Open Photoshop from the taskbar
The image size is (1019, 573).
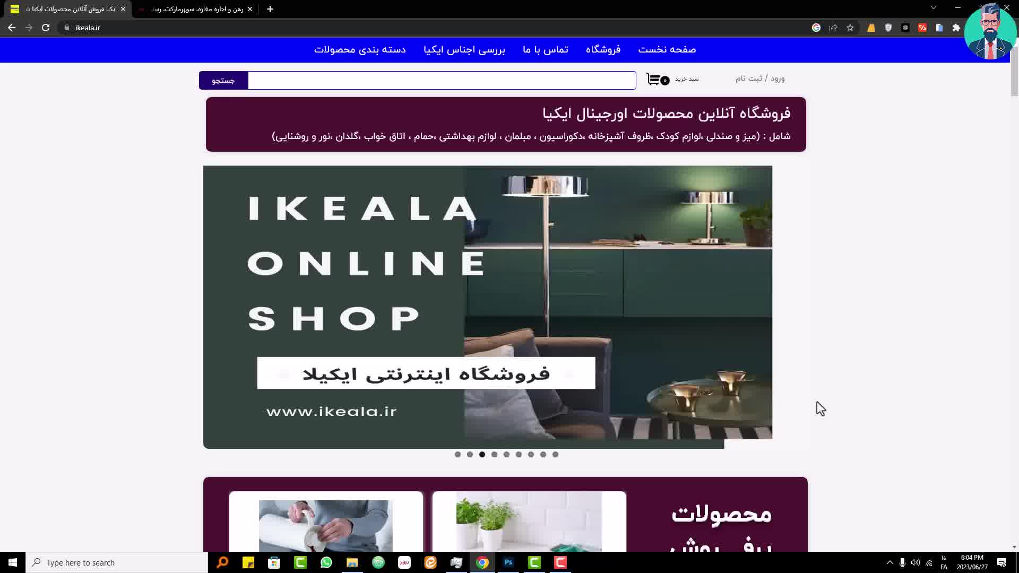[x=508, y=562]
